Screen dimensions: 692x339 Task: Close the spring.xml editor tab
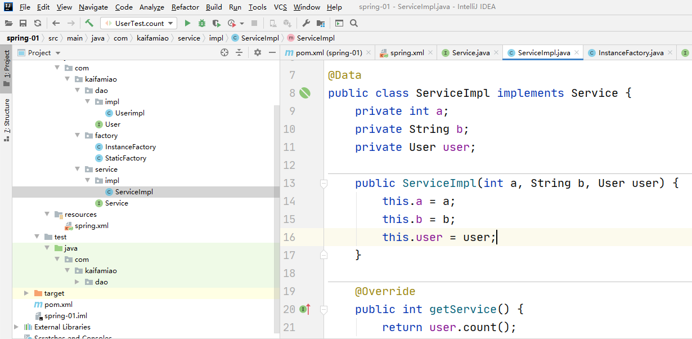430,52
